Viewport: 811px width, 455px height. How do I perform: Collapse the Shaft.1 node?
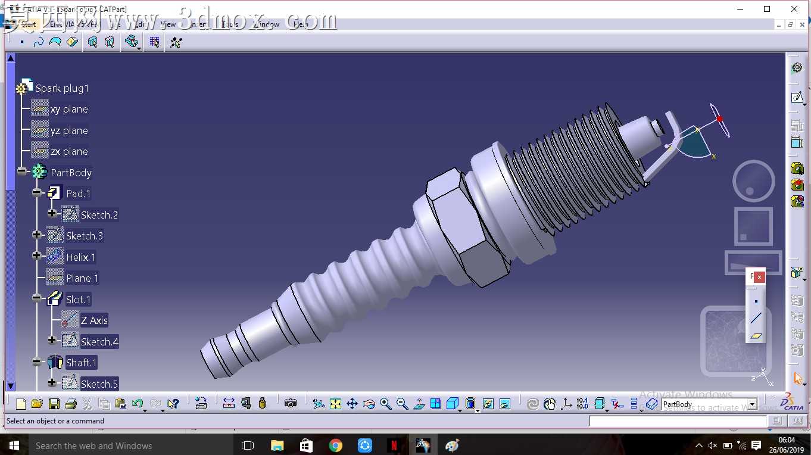(37, 361)
